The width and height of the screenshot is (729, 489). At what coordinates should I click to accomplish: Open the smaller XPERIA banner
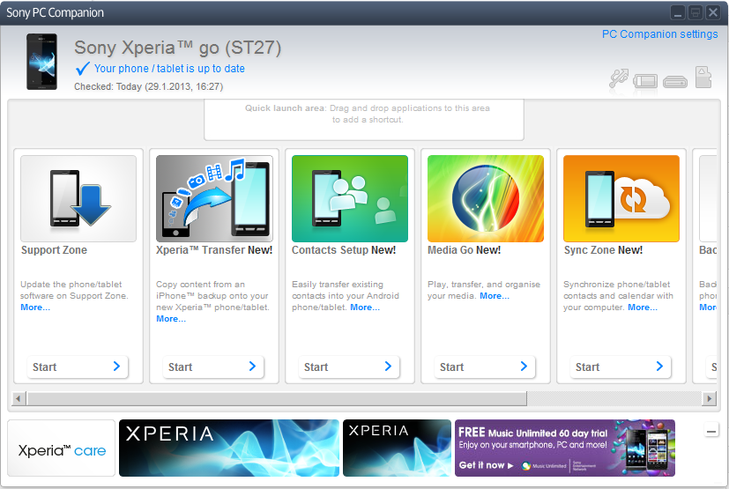tap(397, 448)
